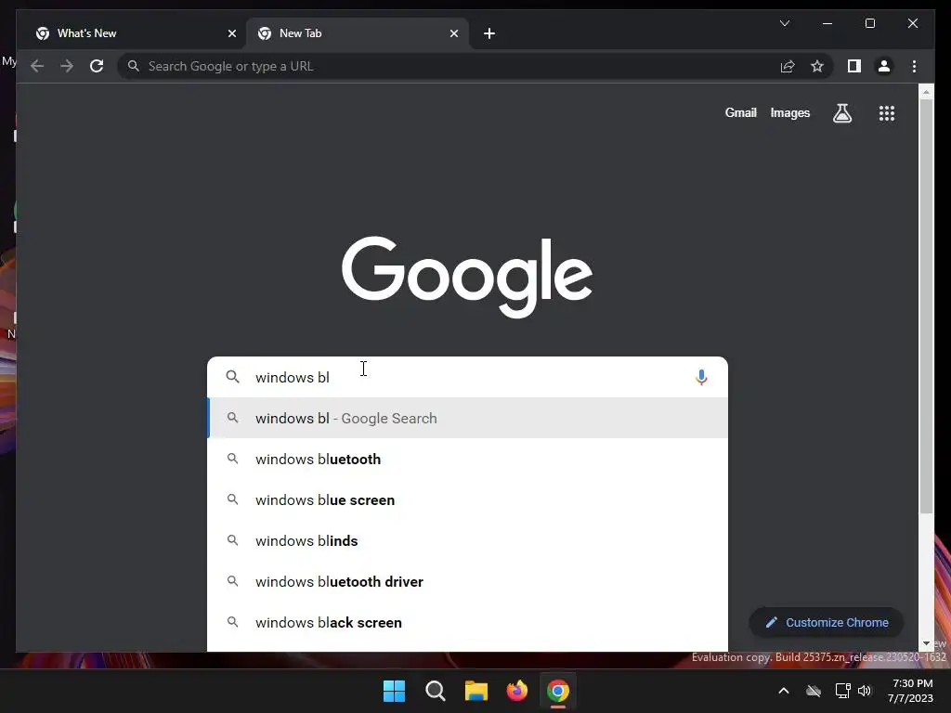Open the Chrome three-dot menu
The image size is (951, 713).
(914, 66)
